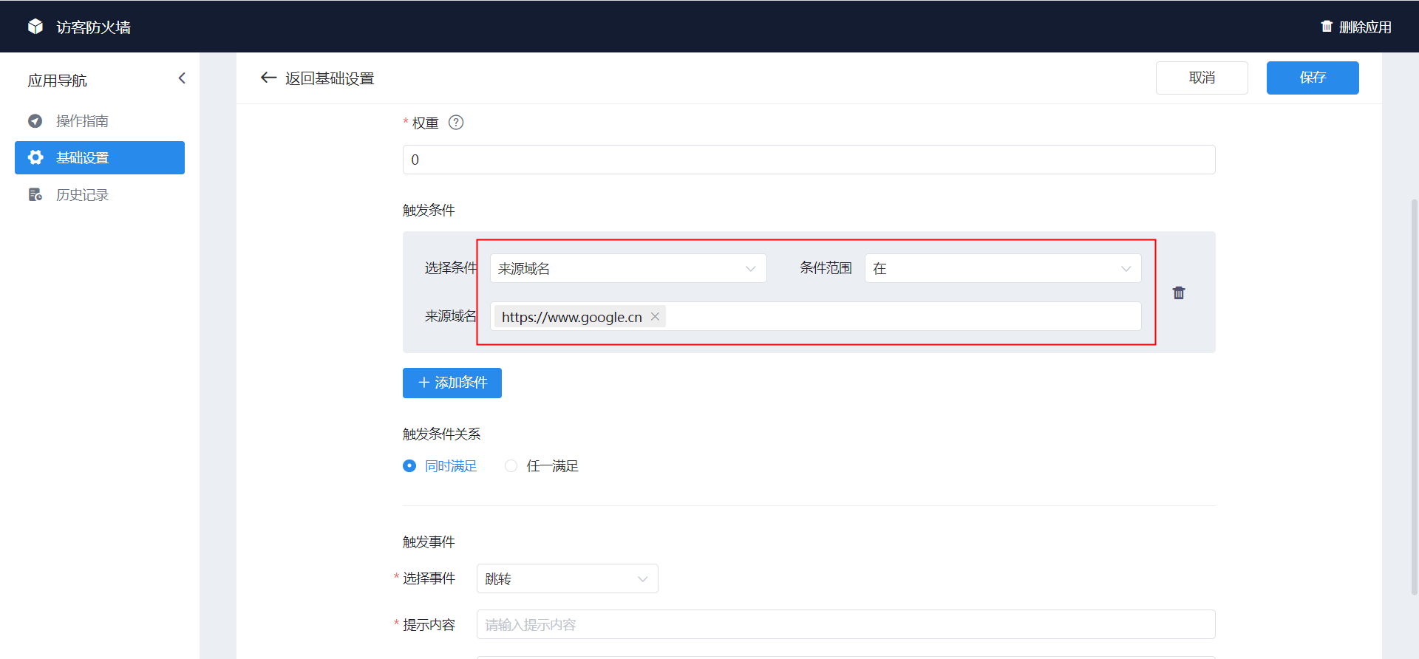This screenshot has width=1419, height=659.
Task: Click the 返回基础设置 link
Action: pyautogui.click(x=317, y=78)
